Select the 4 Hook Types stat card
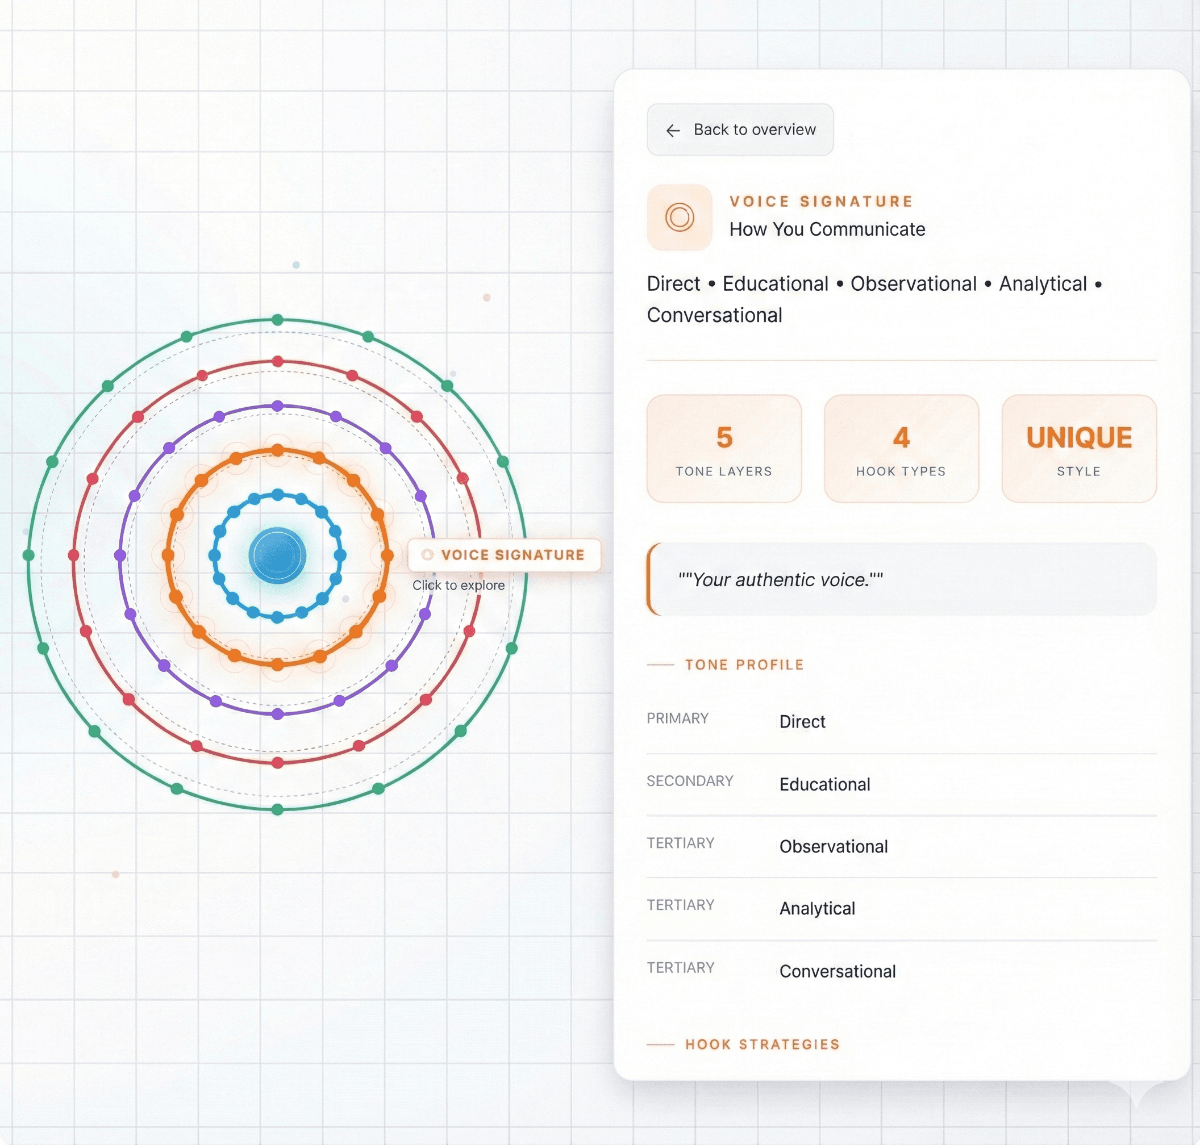The width and height of the screenshot is (1200, 1145). [x=901, y=449]
